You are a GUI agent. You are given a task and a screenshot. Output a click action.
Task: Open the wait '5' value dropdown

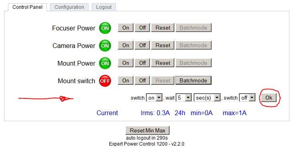click(x=184, y=98)
